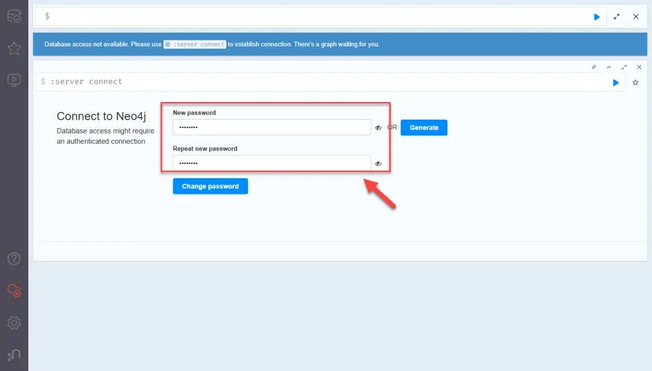Clear the top editor with the X icon
Screen dimensions: 652x371
pos(636,17)
